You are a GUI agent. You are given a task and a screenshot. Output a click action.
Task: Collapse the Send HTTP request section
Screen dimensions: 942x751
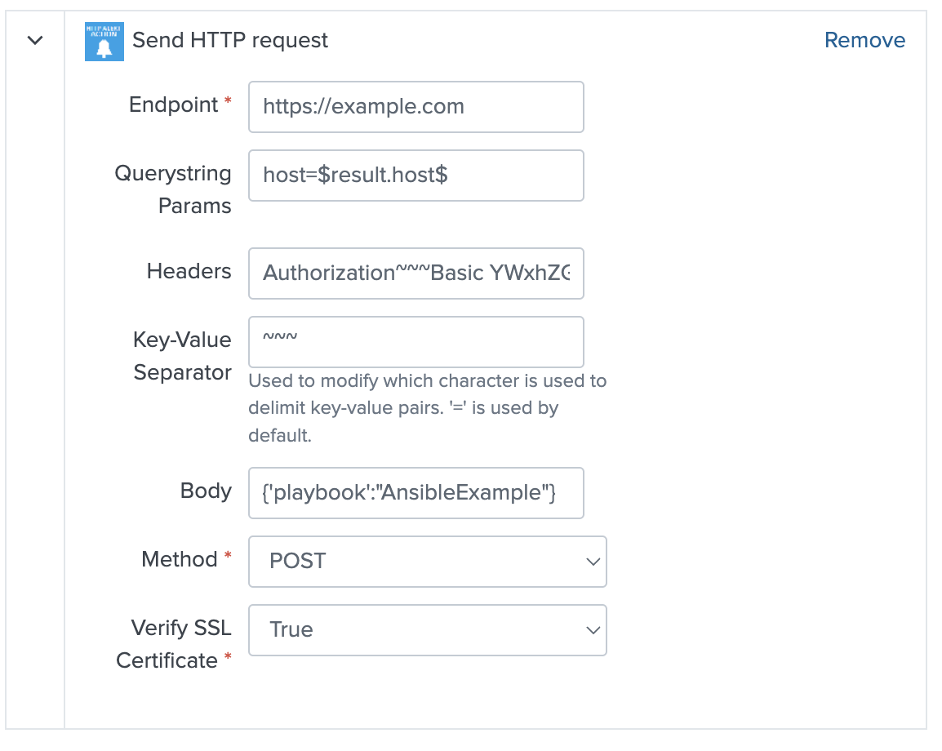35,40
